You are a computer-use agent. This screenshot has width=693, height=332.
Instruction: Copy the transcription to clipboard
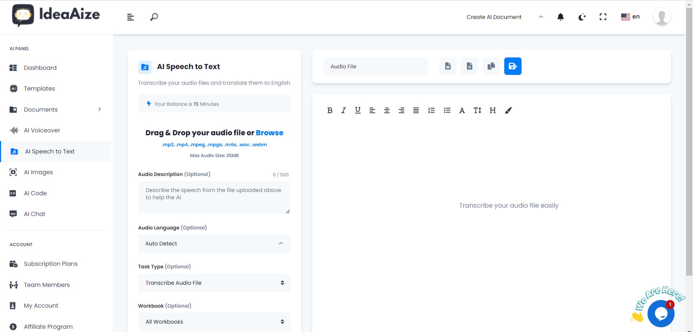tap(491, 66)
